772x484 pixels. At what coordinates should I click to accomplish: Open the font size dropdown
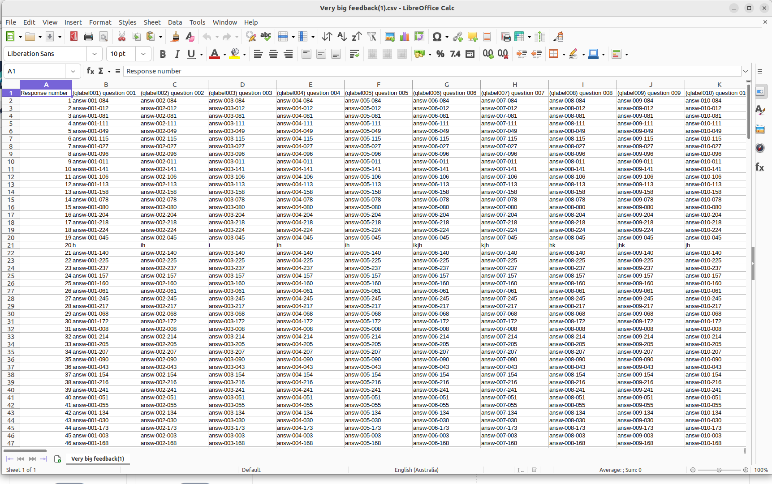click(143, 54)
